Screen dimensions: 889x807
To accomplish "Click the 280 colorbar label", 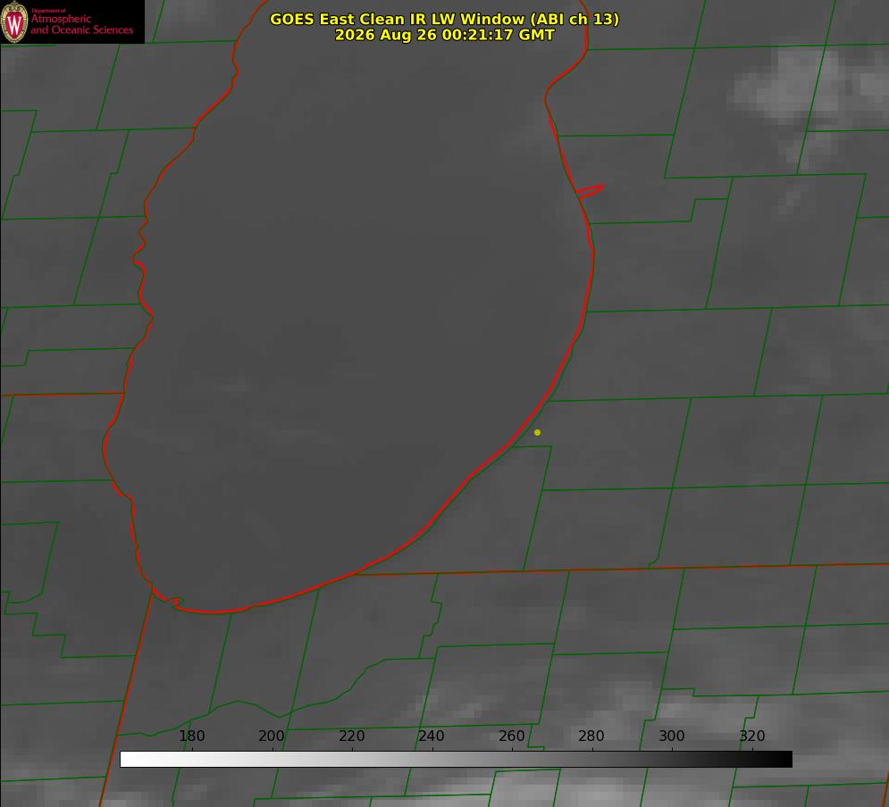I will coord(591,736).
